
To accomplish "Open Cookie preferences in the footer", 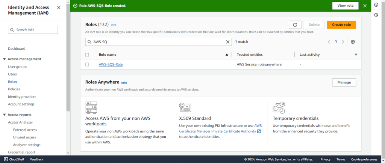I will pyautogui.click(x=364, y=160).
